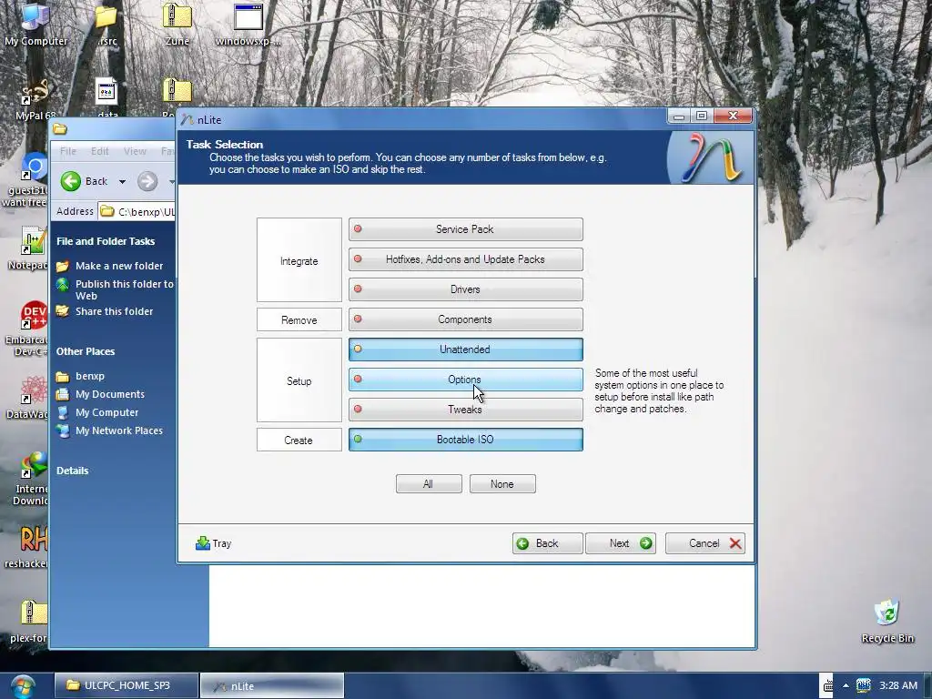Click Make a new folder link
Screen dimensions: 932x699
tap(119, 266)
